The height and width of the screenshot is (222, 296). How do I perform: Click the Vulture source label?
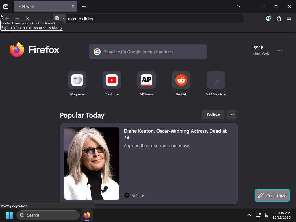tap(138, 196)
